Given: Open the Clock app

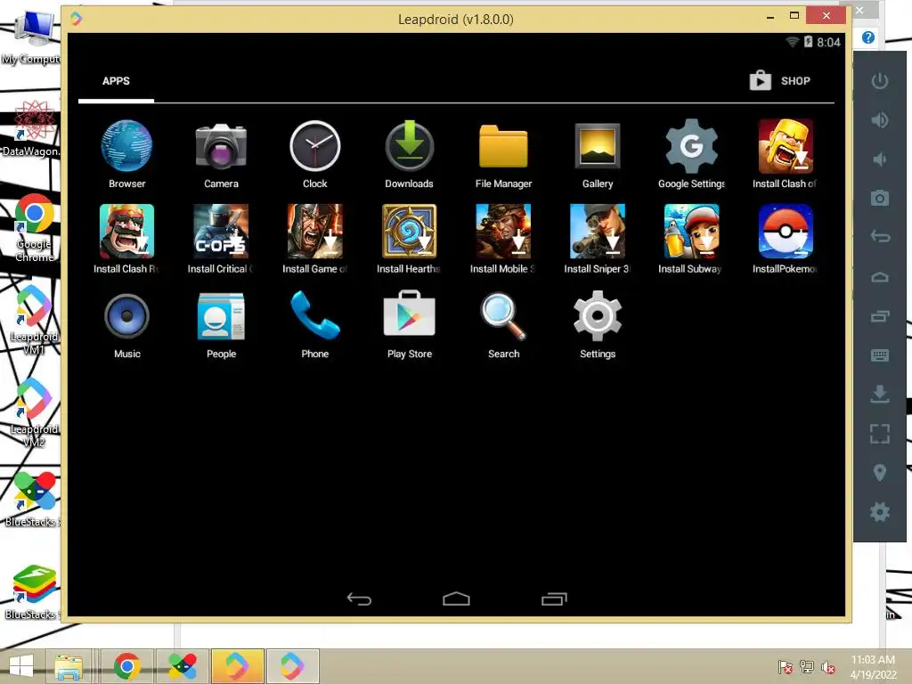Looking at the screenshot, I should [314, 146].
